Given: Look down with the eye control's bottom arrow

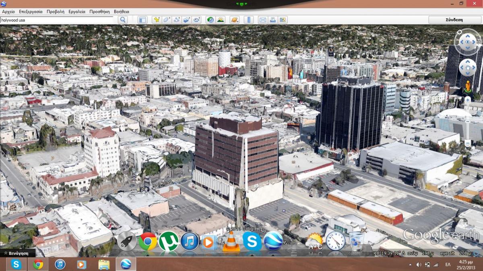Looking at the screenshot, I should (467, 48).
